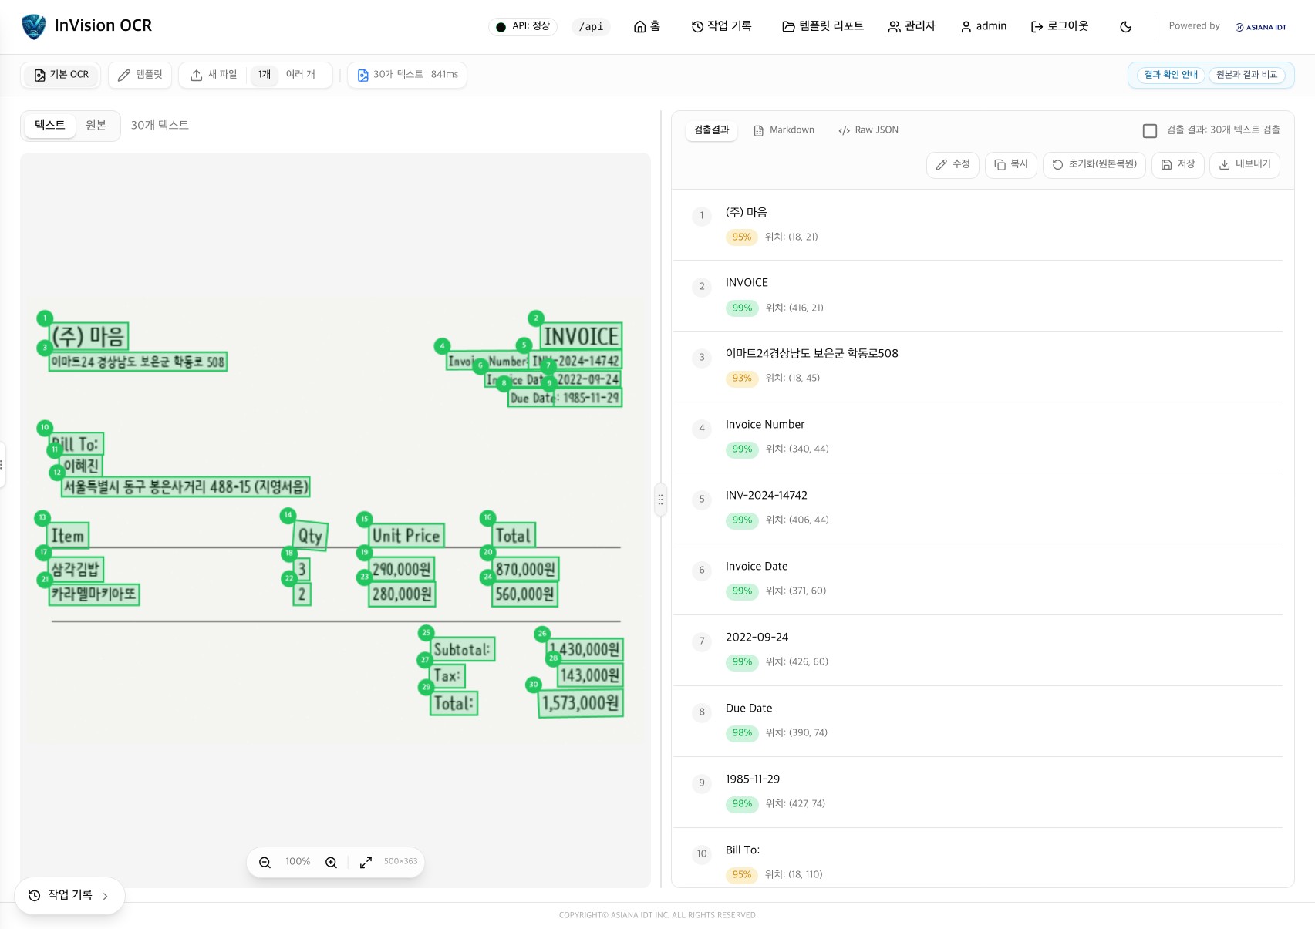Zoom out the image with minus magnifier

coord(265,863)
